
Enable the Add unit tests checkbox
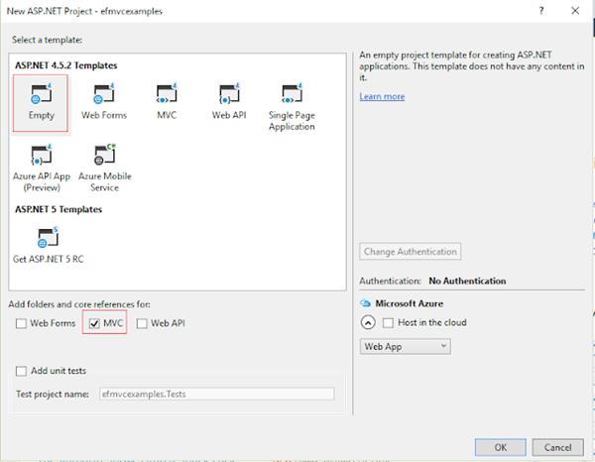pos(22,371)
